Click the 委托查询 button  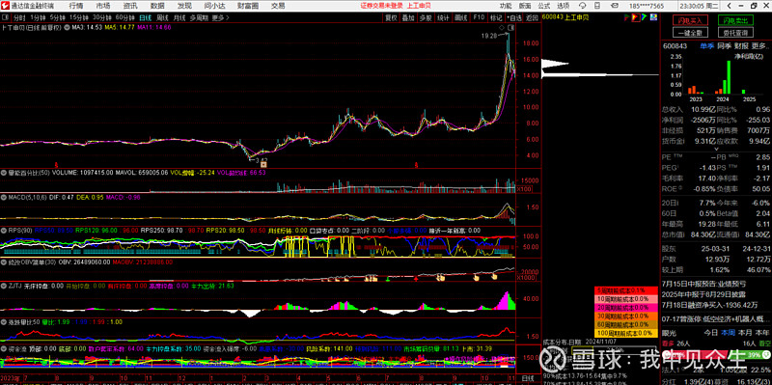pos(734,33)
